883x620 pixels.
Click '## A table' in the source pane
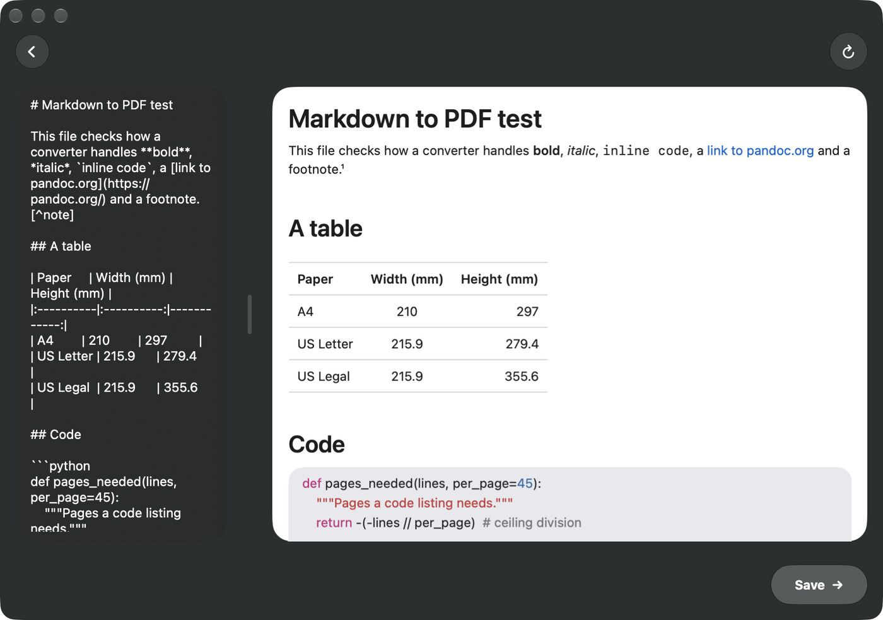point(61,247)
